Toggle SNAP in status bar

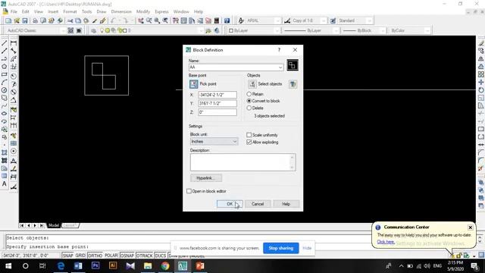67,256
